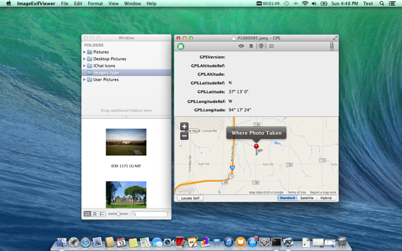Open iTunes from the Dock
402x251 pixels.
pyautogui.click(x=228, y=242)
